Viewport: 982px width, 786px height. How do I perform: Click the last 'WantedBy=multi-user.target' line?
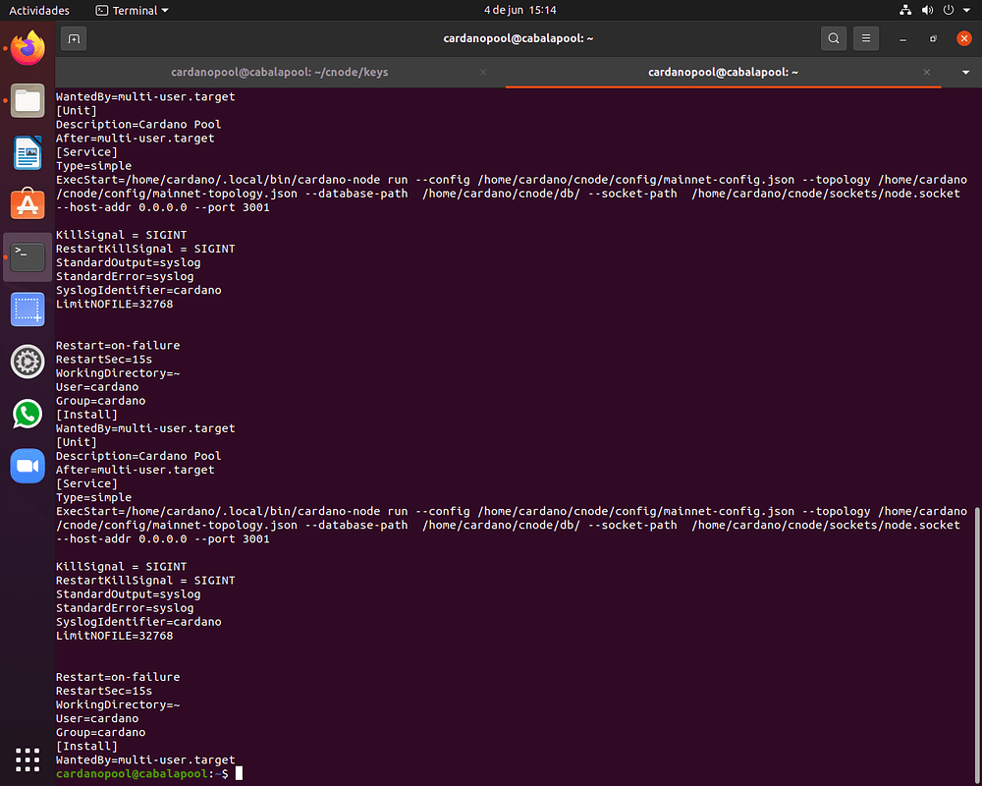click(145, 759)
